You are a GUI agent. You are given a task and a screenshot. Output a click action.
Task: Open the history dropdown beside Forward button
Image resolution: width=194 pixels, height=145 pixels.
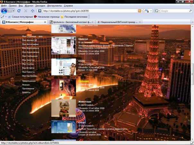click(x=13, y=11)
